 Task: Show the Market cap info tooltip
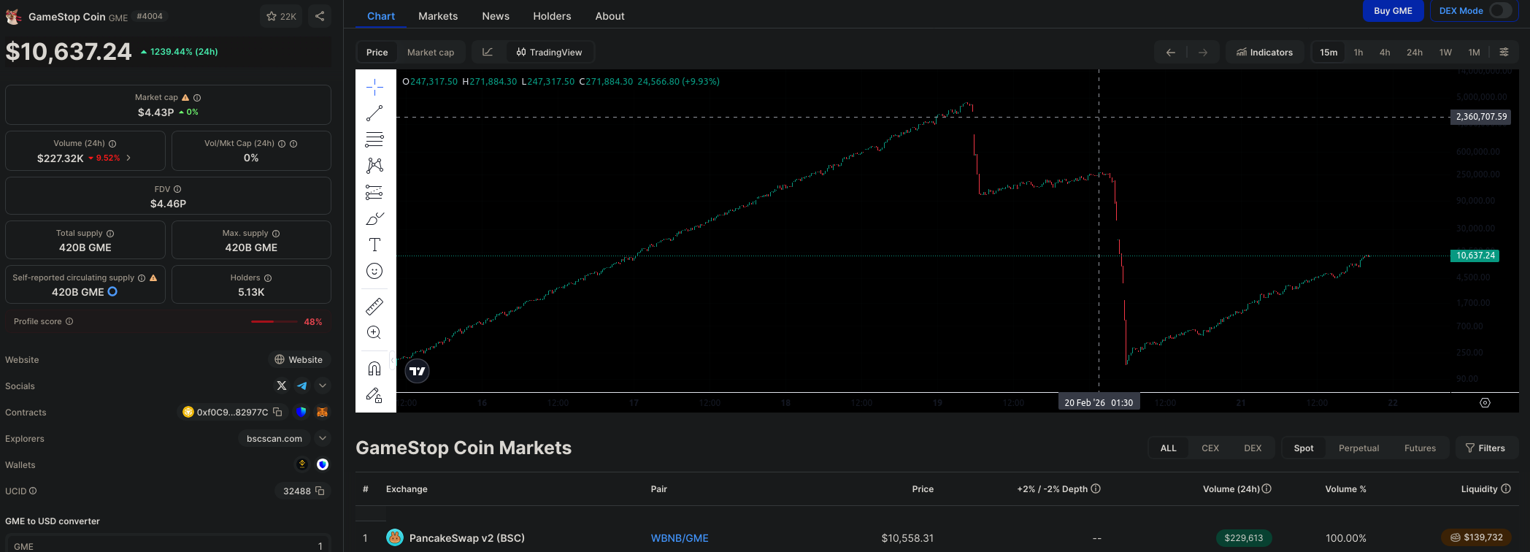(x=197, y=97)
